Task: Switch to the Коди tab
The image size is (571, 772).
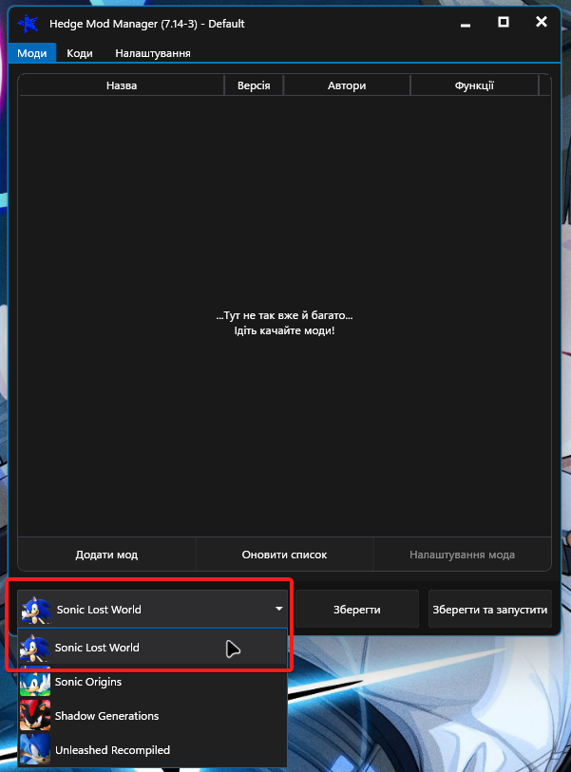Action: [x=79, y=53]
